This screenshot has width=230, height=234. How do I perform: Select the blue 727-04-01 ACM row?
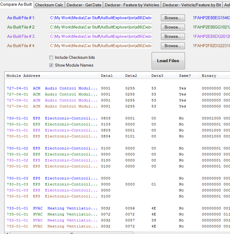118,88
